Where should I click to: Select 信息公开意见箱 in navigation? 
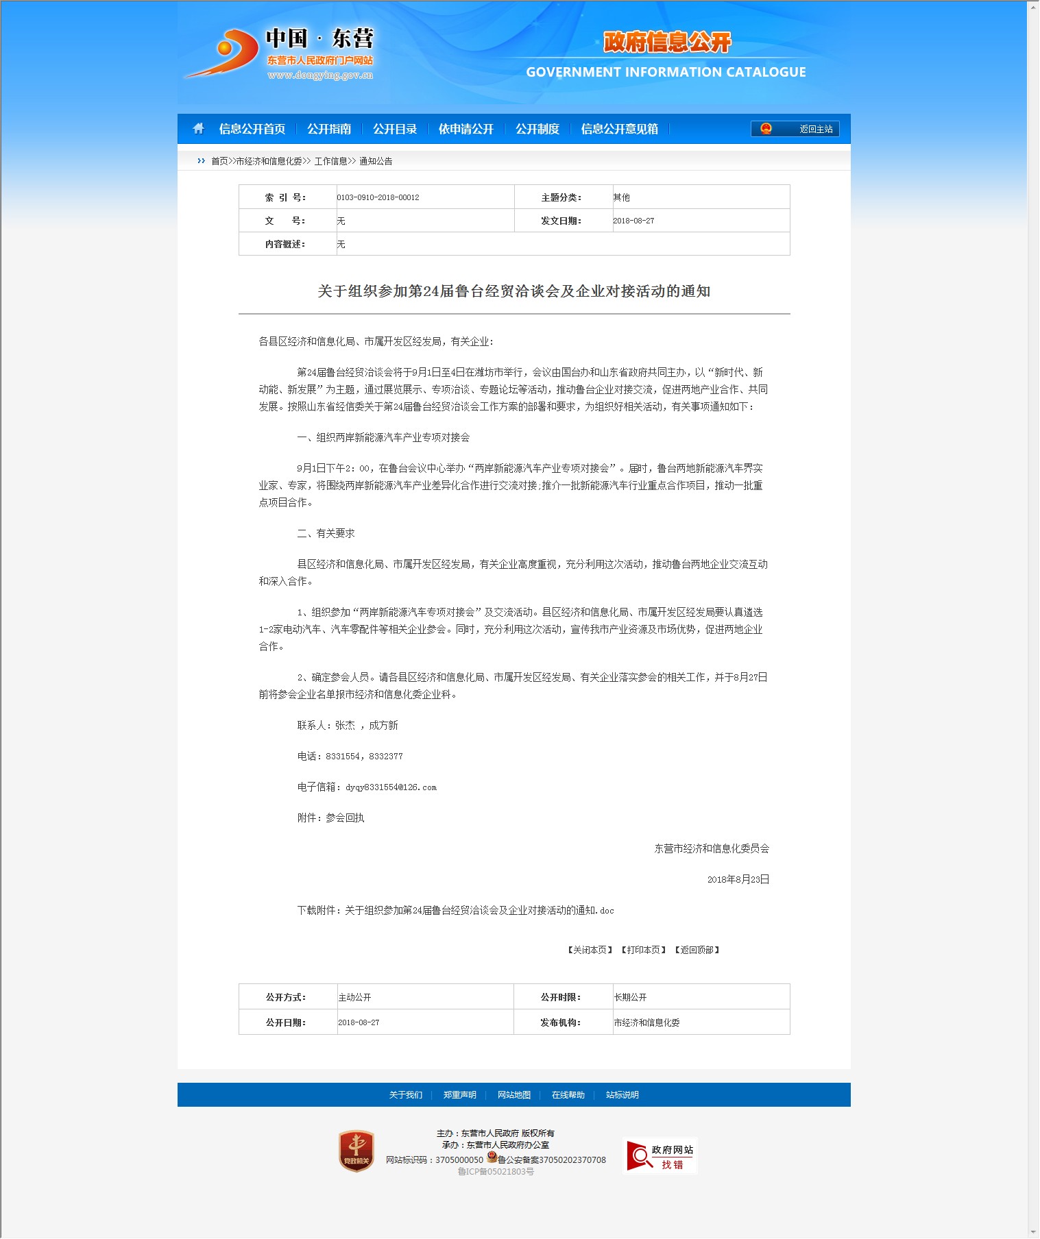click(619, 129)
